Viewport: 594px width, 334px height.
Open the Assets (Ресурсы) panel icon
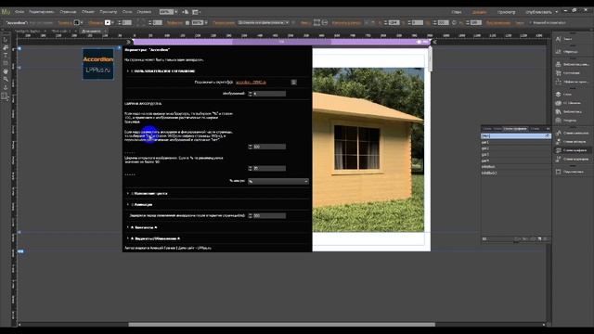[x=558, y=120]
